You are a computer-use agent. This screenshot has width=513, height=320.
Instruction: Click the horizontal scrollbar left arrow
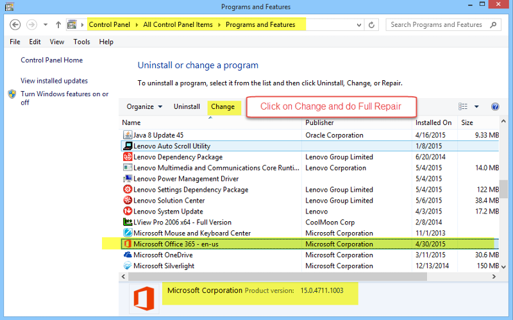point(123,277)
